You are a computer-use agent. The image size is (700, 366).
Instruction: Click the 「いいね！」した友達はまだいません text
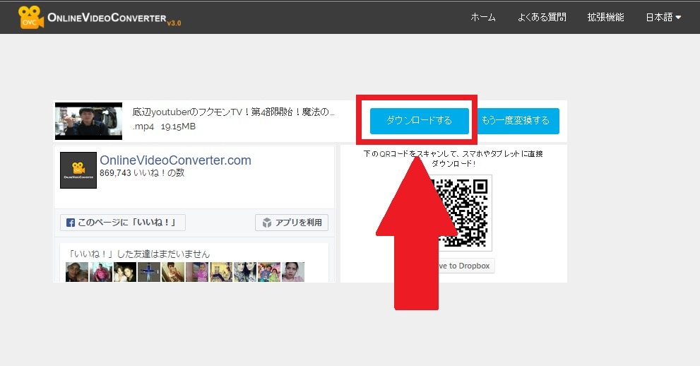tap(139, 254)
